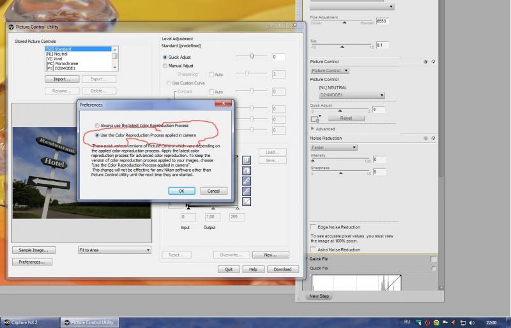511x328 pixels.
Task: Click the Sample Image... button
Action: [x=34, y=250]
